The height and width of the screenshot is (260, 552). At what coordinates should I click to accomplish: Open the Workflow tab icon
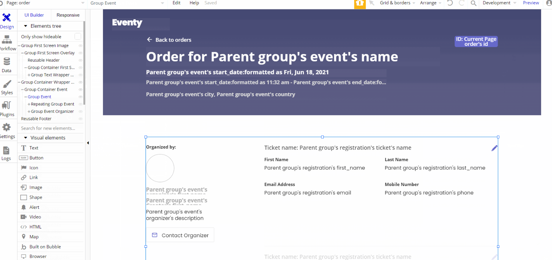(x=7, y=40)
